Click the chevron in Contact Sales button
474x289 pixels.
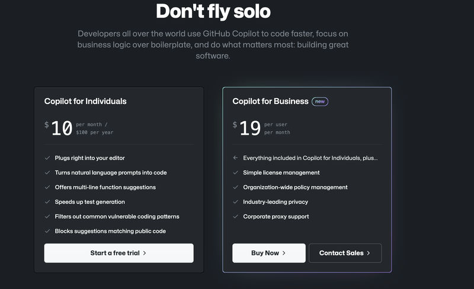coord(368,253)
